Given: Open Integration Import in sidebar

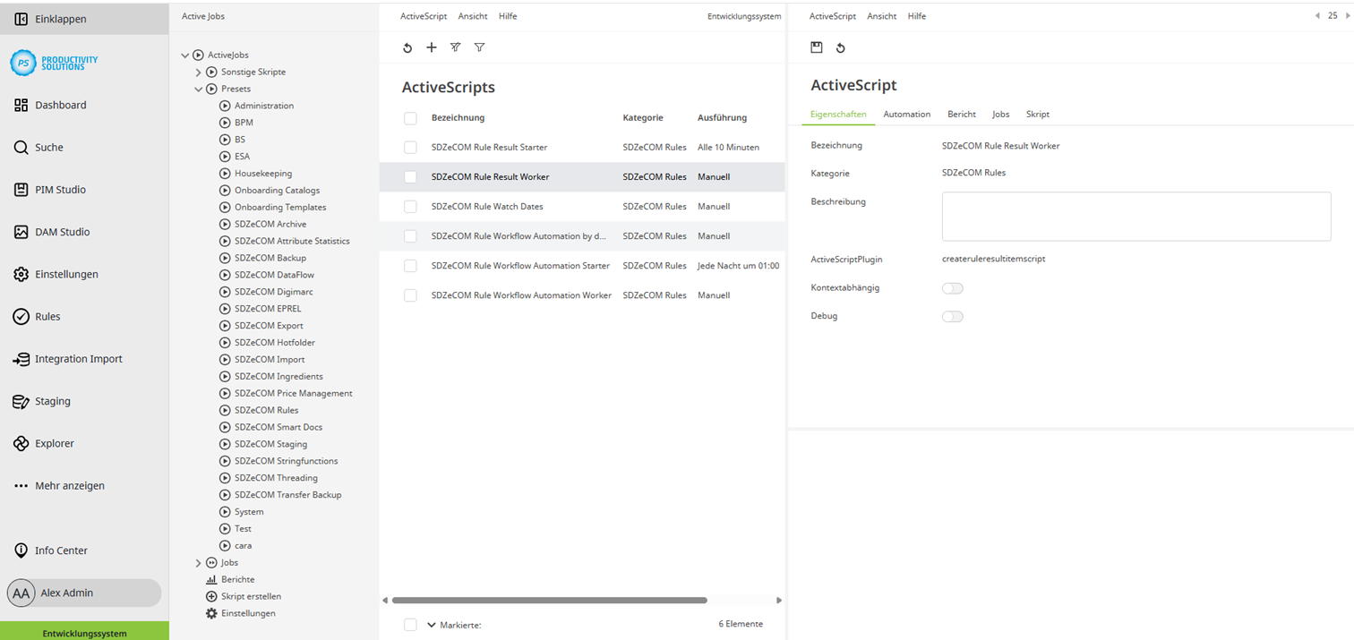Looking at the screenshot, I should (x=78, y=359).
